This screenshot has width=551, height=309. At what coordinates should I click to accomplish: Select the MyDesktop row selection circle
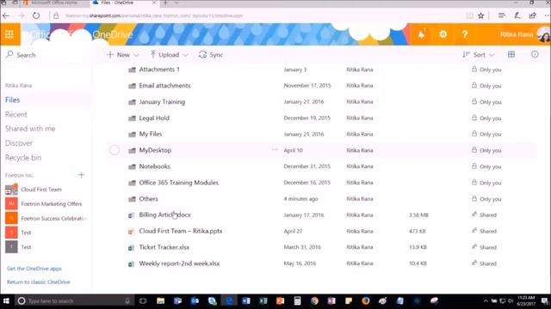pyautogui.click(x=115, y=150)
